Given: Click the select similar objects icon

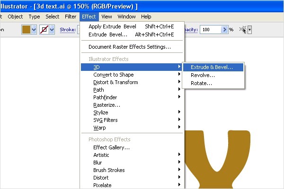Looking at the screenshot, I should (x=243, y=30).
